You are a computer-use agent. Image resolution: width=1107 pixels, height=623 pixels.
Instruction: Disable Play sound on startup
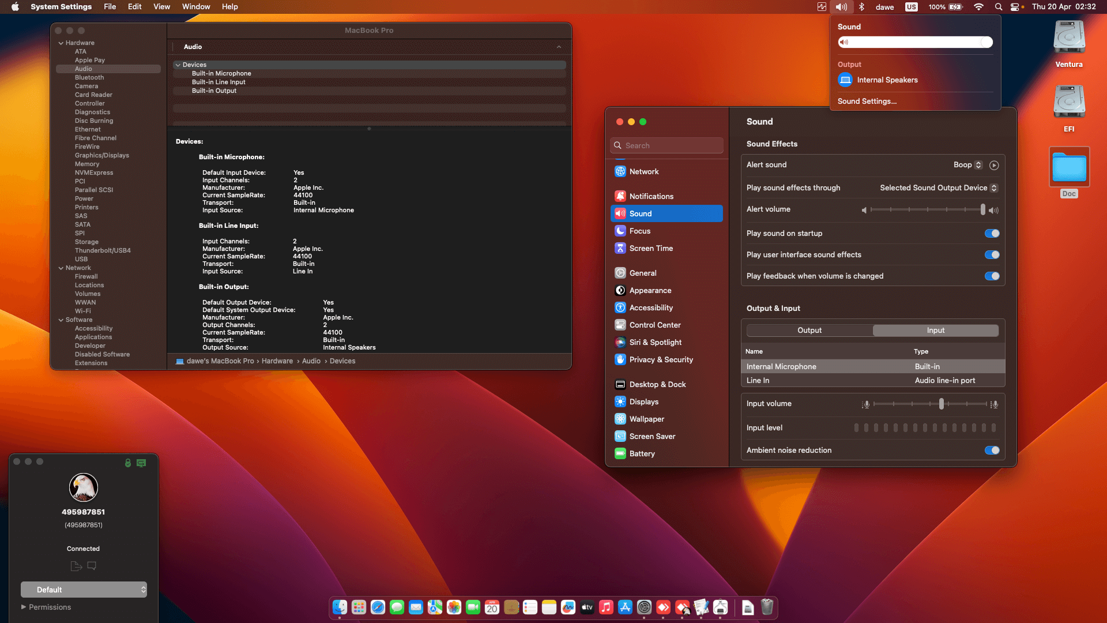[992, 234]
